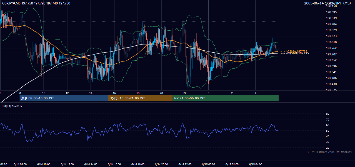Select the 198.150 price axis label

point(331,6)
